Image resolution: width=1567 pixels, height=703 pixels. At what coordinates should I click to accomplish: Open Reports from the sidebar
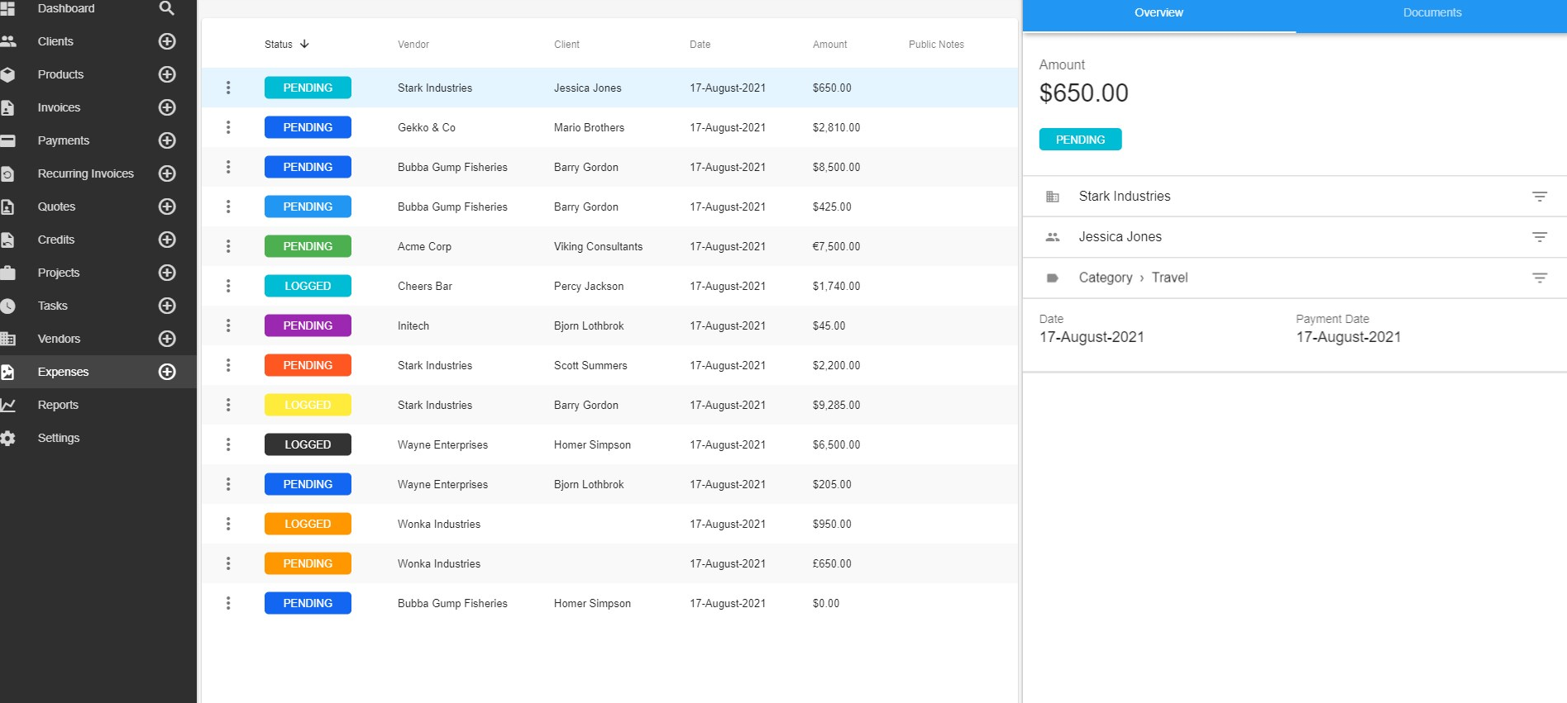[58, 405]
